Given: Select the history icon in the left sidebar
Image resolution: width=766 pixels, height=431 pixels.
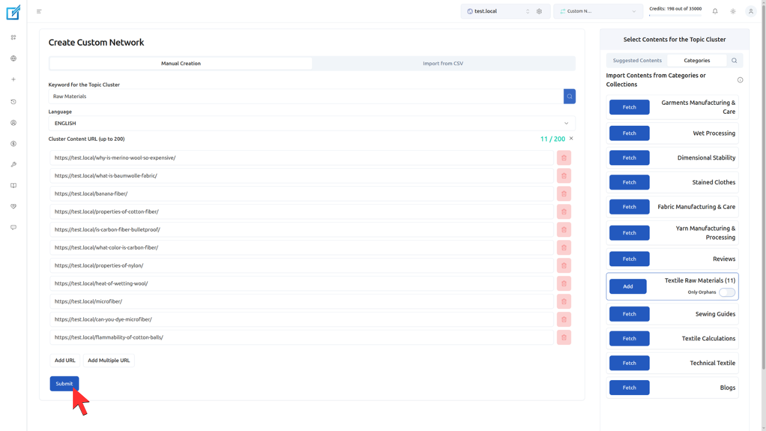Looking at the screenshot, I should pyautogui.click(x=13, y=102).
